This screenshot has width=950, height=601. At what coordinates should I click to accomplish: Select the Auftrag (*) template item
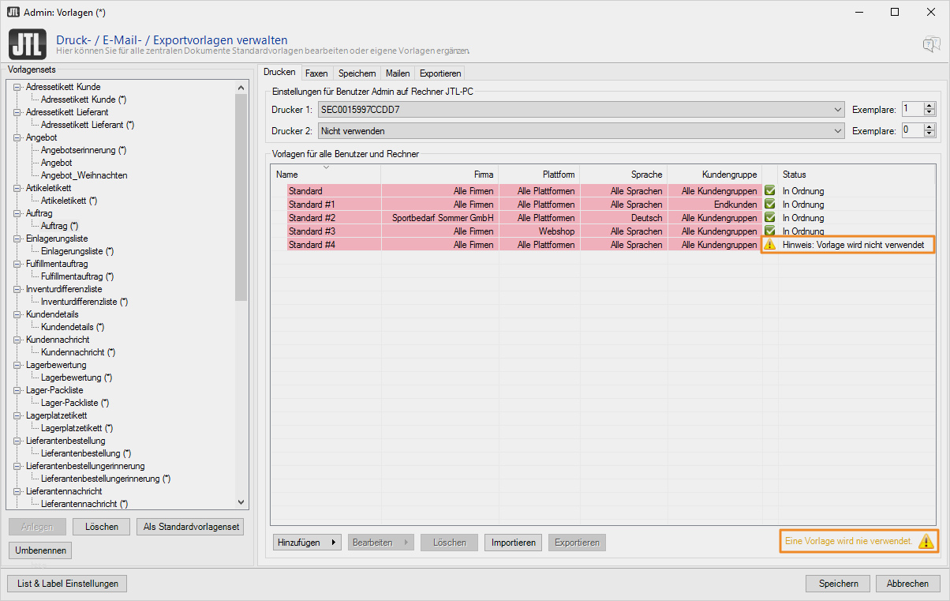pyautogui.click(x=59, y=226)
